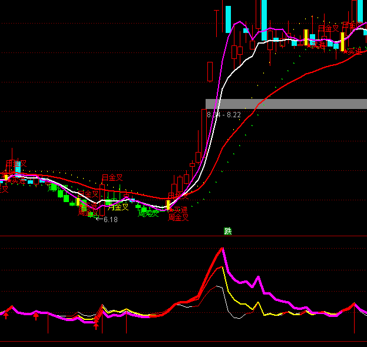The image size is (367, 347).
Task: Click the lowest red up-arrow in indicator panel
Action: point(96,325)
